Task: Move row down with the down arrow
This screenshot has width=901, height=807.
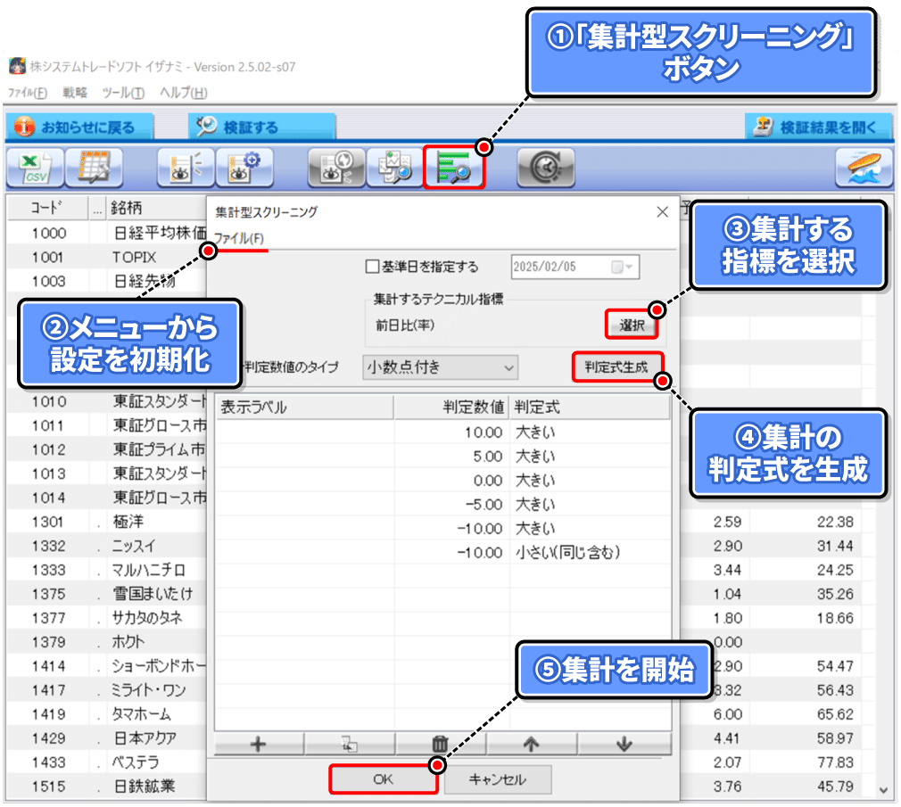Action: point(624,745)
